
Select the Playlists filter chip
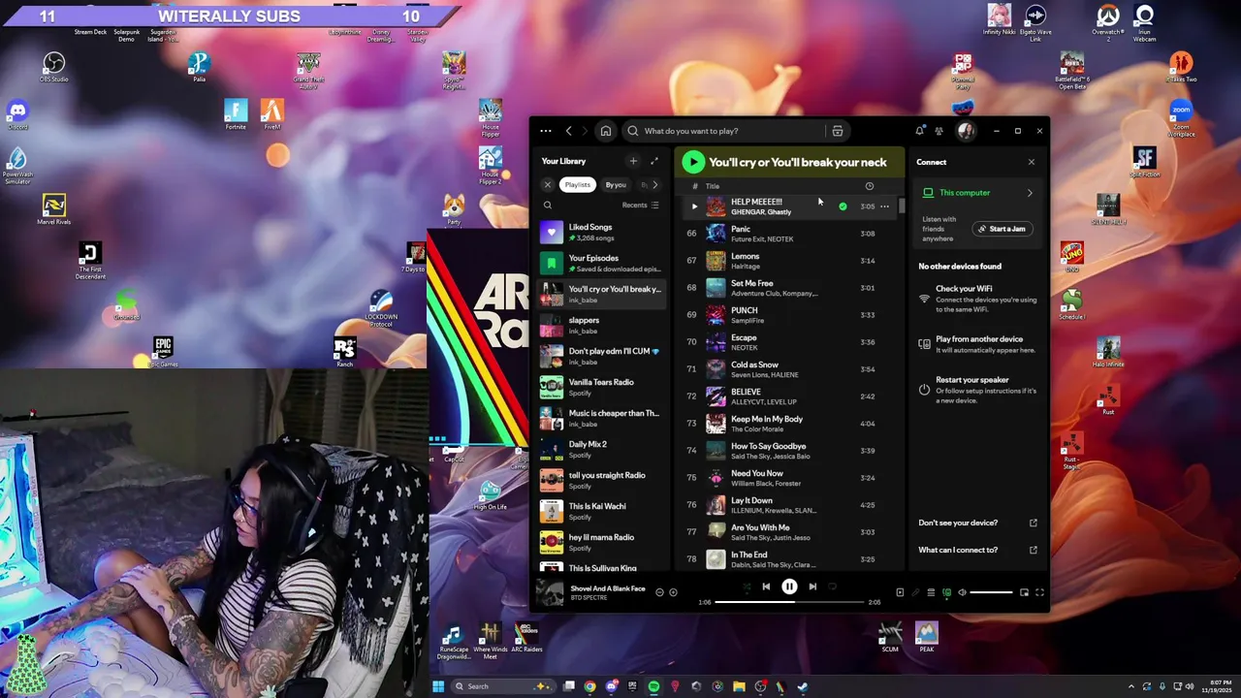click(x=578, y=185)
